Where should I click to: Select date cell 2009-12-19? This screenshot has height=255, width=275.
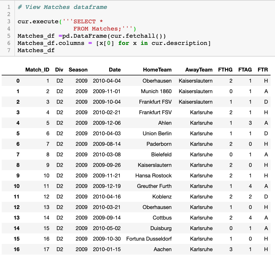[107, 186]
